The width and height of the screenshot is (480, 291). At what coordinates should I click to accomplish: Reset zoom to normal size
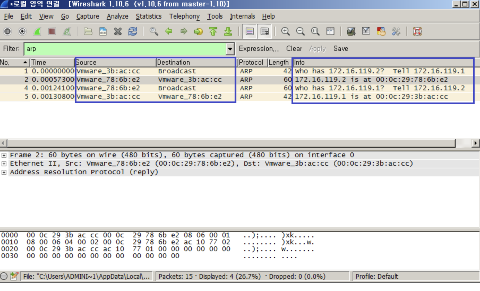pyautogui.click(x=315, y=31)
